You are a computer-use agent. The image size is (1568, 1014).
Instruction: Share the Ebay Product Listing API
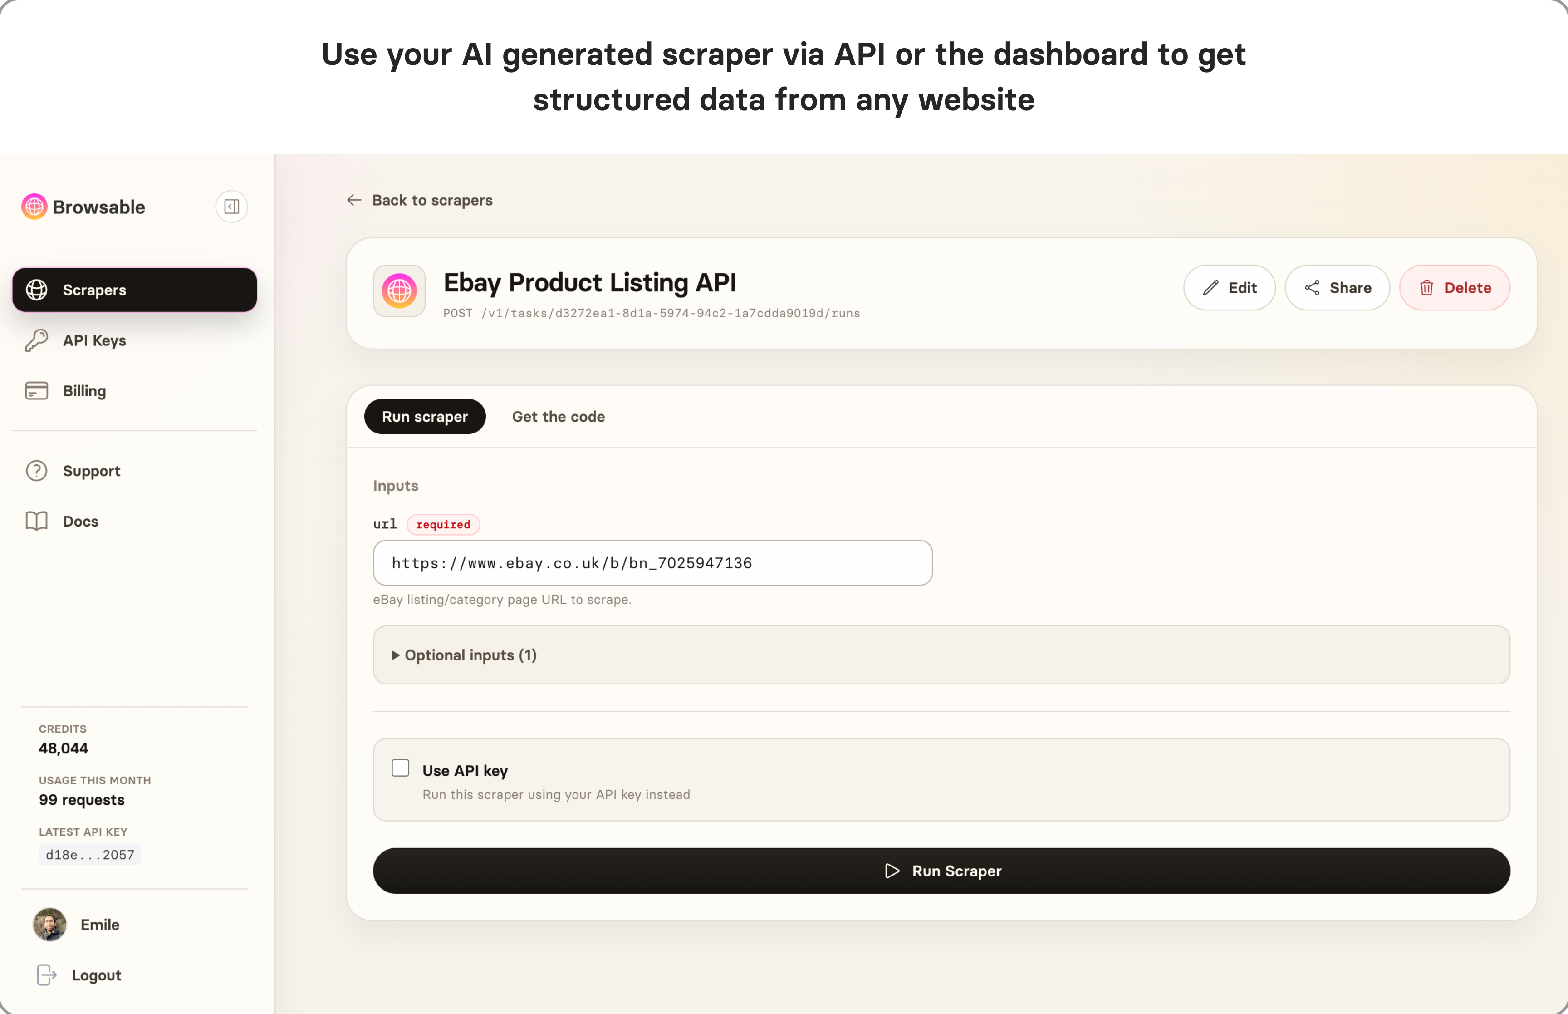tap(1338, 288)
